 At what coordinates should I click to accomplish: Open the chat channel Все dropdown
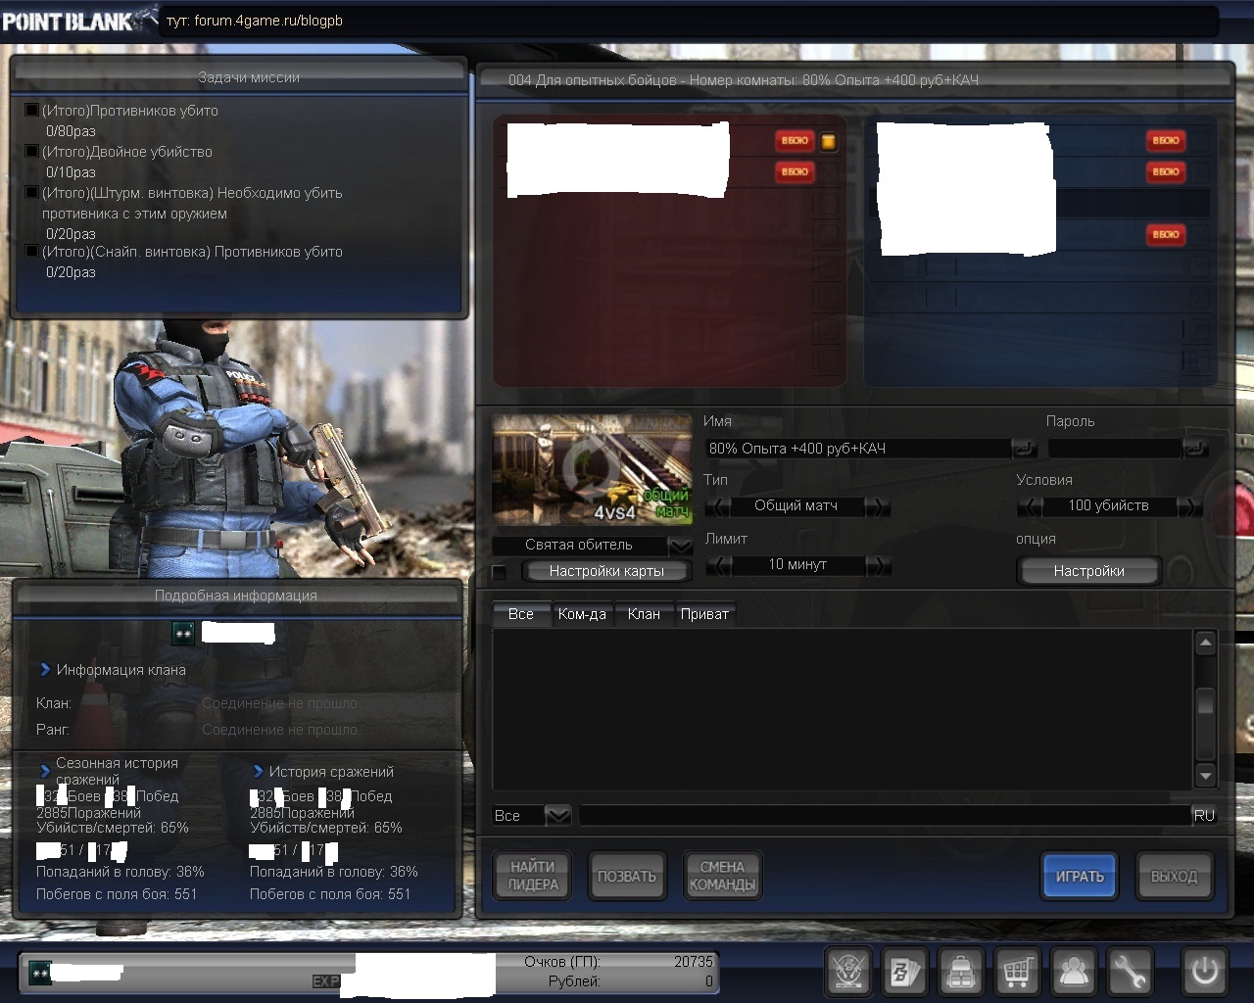point(556,815)
